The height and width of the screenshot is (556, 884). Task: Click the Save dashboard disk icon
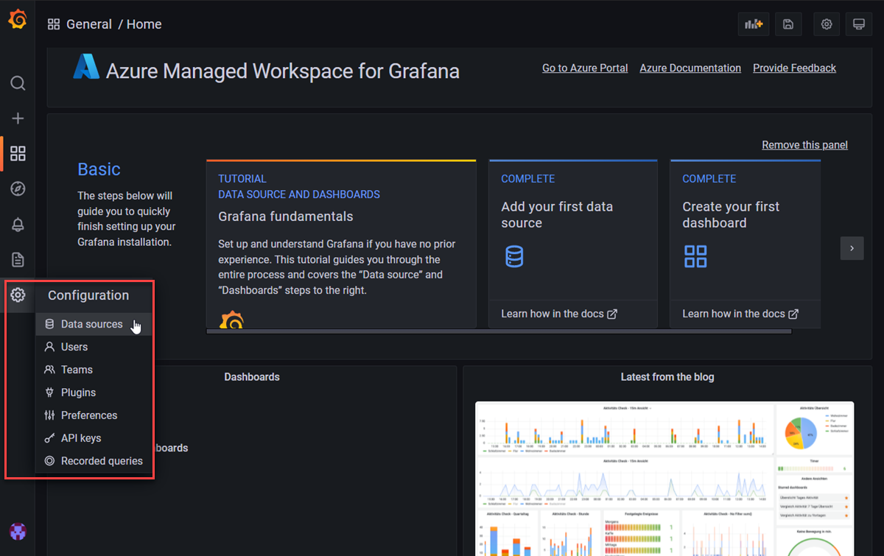click(788, 24)
